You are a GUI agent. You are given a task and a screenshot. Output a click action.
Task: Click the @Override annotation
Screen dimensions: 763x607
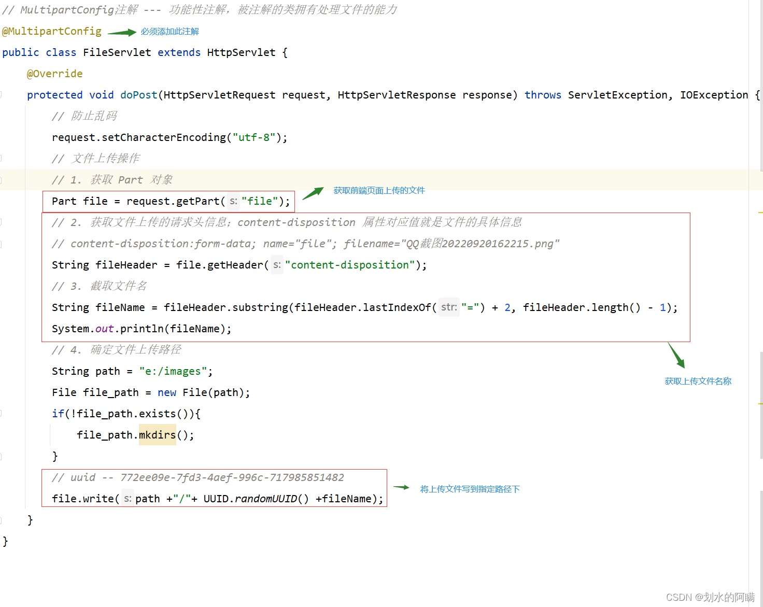[54, 74]
